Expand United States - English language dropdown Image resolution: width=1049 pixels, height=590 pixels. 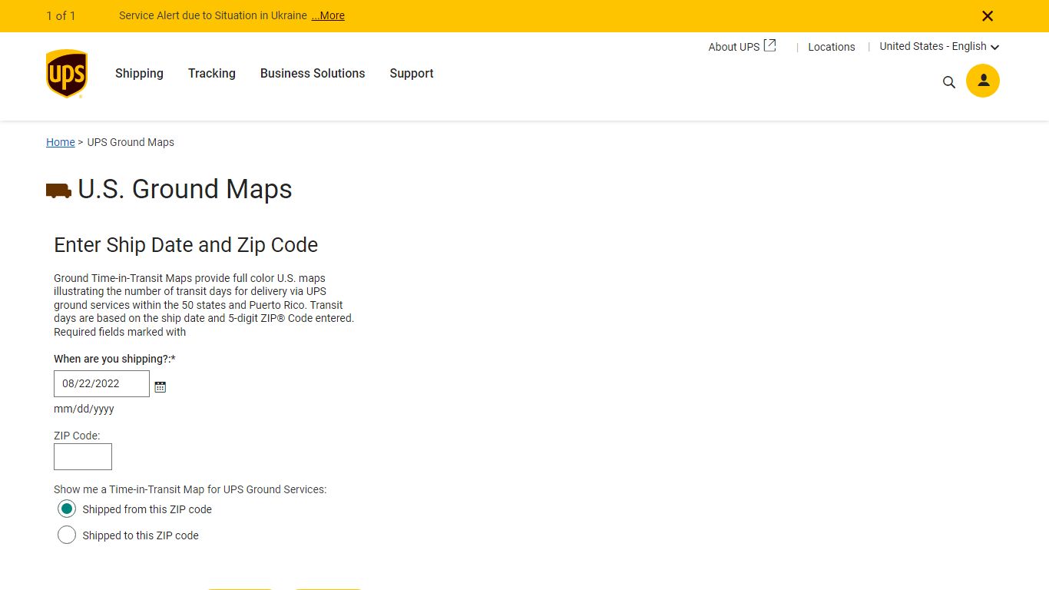939,46
